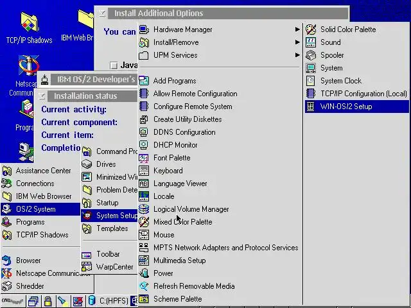Open the Installation status window system menu

pos(42,96)
